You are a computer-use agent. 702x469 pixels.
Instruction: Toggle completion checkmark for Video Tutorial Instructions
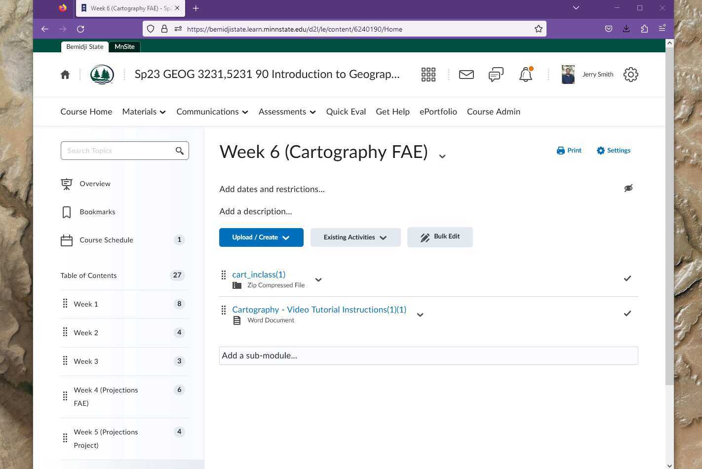click(627, 313)
